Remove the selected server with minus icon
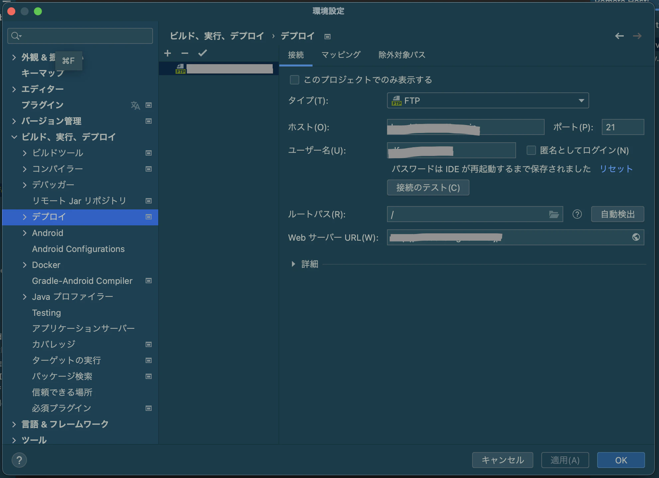Screen dimensions: 659x478 tap(185, 53)
